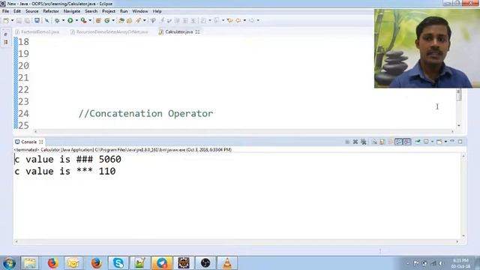Expand the Search dropdown arrow

pyautogui.click(x=145, y=20)
